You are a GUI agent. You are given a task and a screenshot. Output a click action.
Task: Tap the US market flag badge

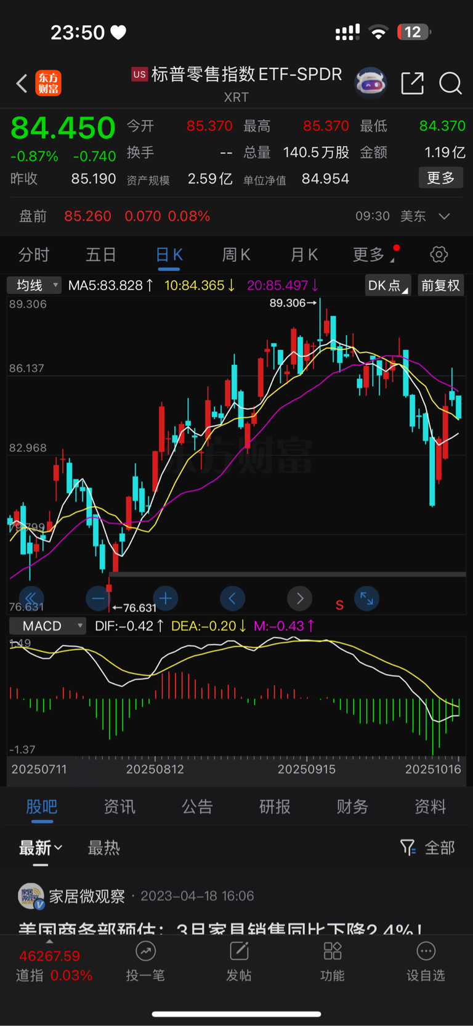pos(140,75)
